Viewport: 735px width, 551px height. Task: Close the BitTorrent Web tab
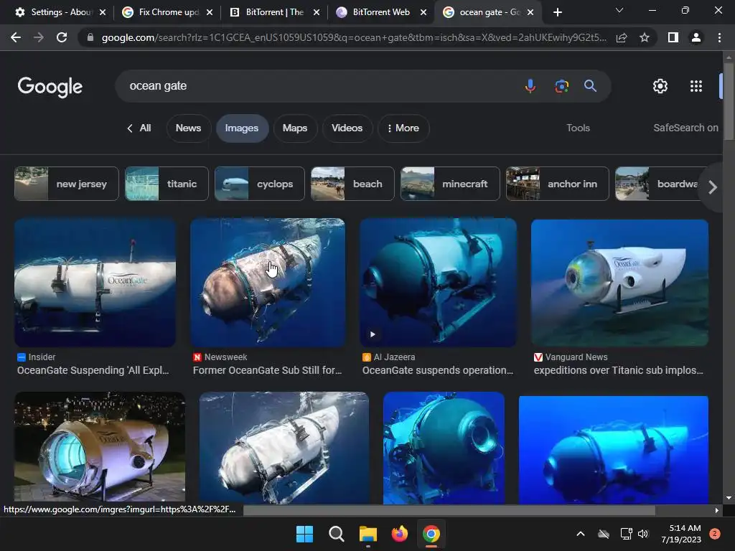pyautogui.click(x=423, y=12)
